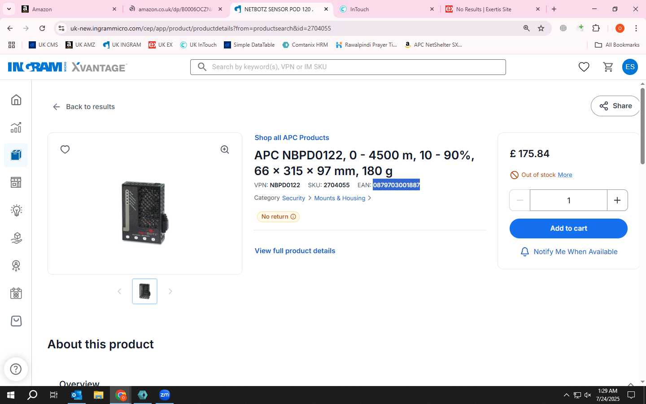Open the shopping cart icon
This screenshot has width=646, height=404.
[x=608, y=67]
